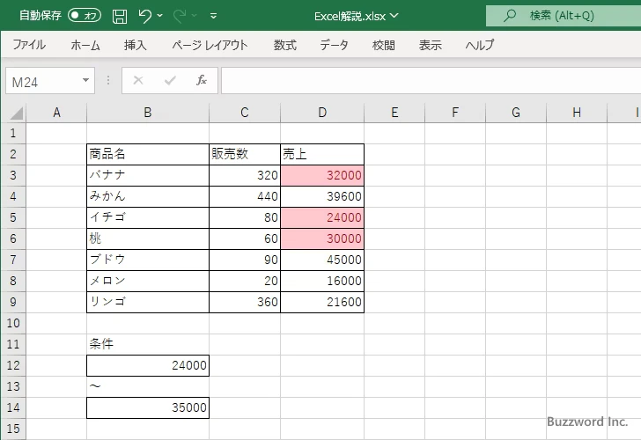The height and width of the screenshot is (440, 641).
Task: Select the 16000 sales cell
Action: (x=322, y=281)
